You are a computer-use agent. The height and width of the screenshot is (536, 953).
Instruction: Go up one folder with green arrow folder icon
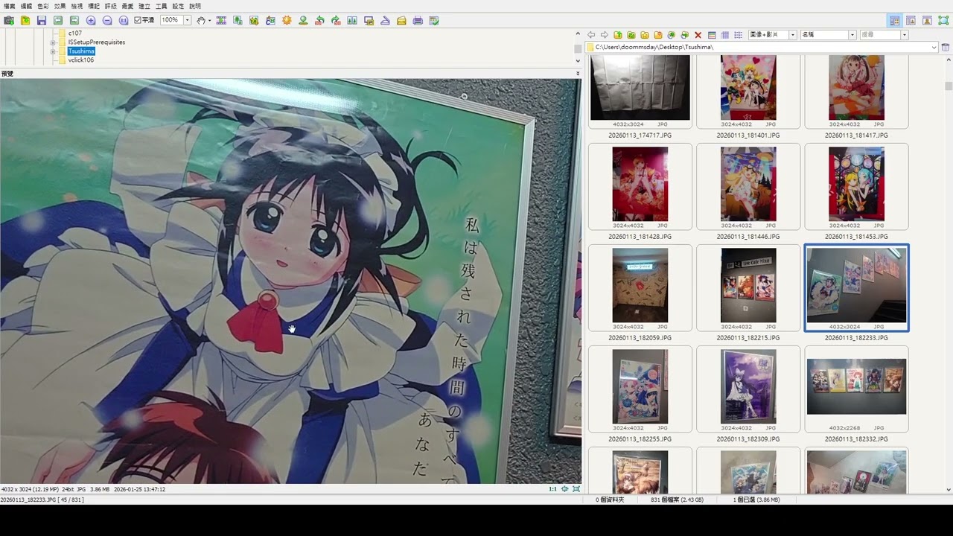click(x=617, y=35)
